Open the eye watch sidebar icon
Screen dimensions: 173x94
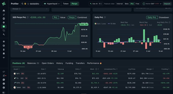(x=4, y=58)
